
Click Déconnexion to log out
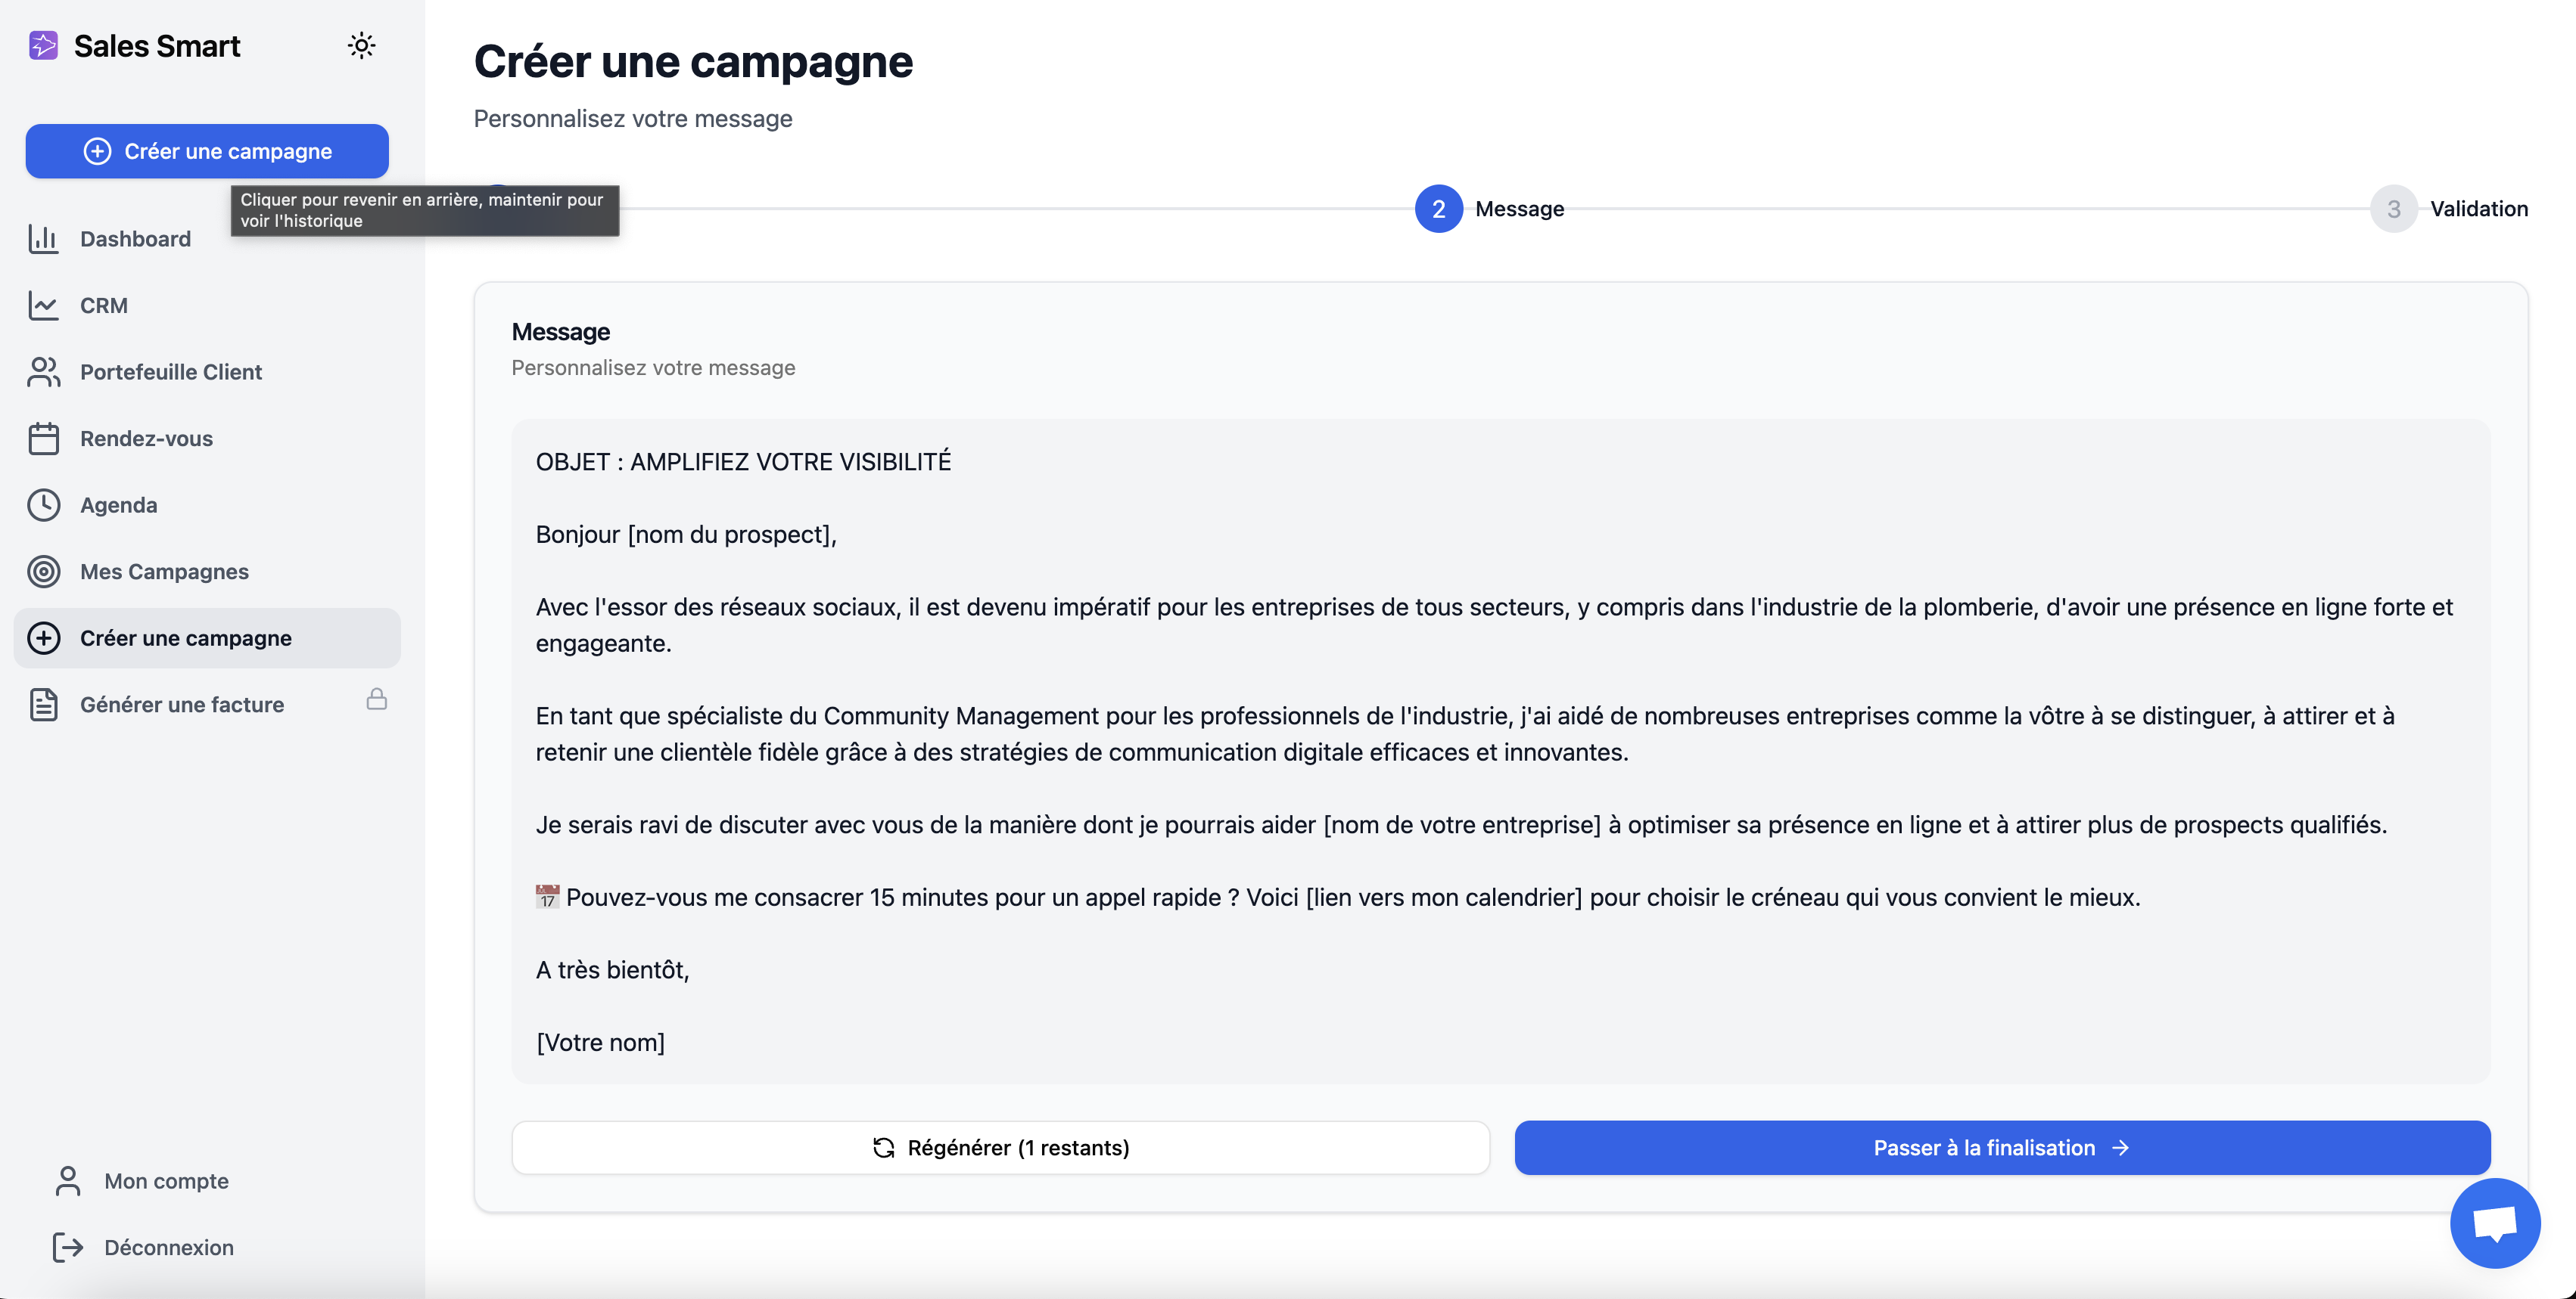[168, 1247]
